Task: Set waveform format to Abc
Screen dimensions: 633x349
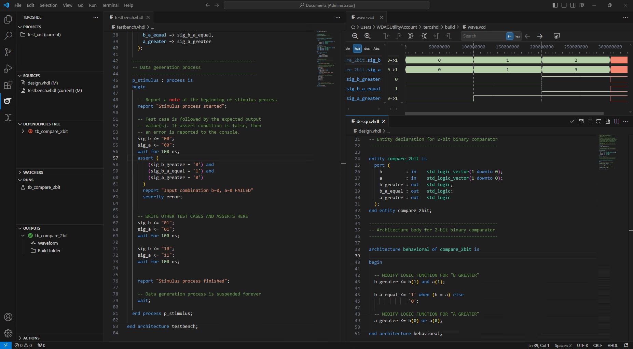Action: click(376, 48)
